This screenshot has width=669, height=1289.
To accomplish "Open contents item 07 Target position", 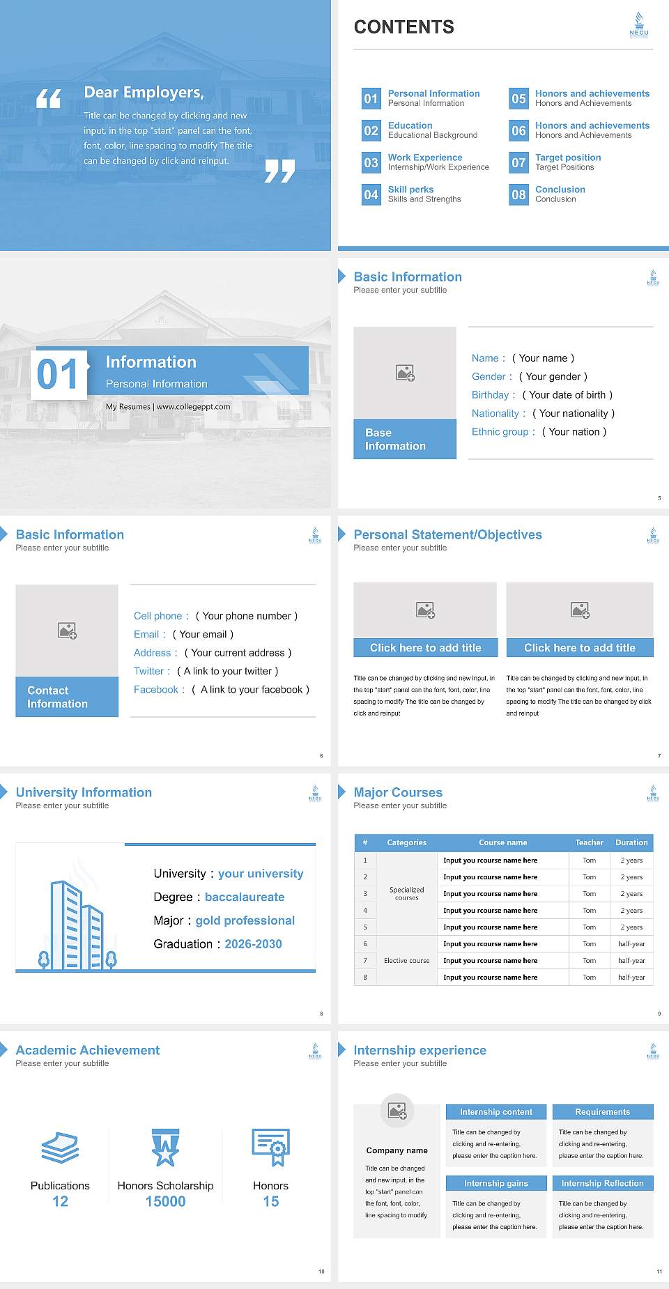I will click(555, 162).
